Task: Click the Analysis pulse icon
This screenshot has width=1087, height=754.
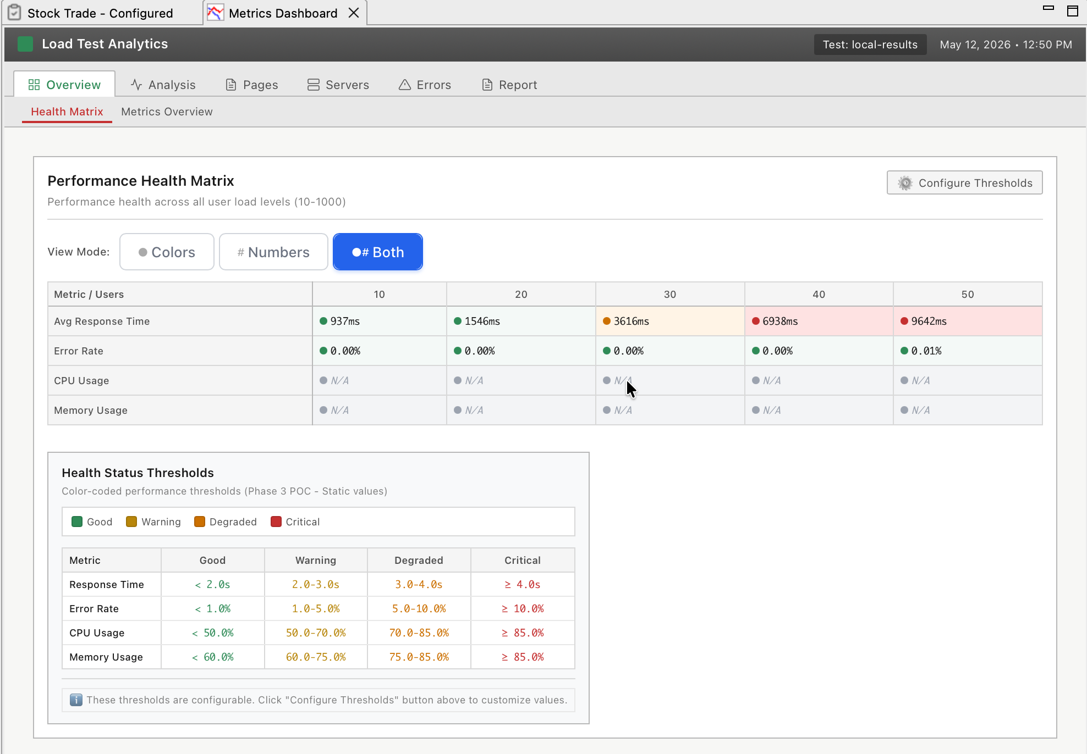Action: tap(136, 85)
